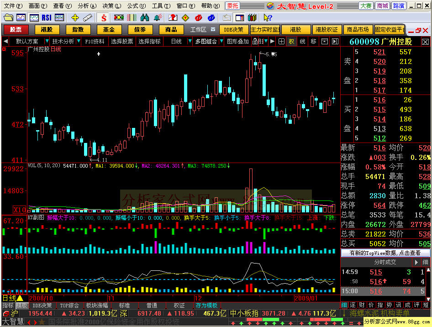Expand the 技术分析 dropdown arrow
The image size is (432, 327).
pyautogui.click(x=79, y=41)
